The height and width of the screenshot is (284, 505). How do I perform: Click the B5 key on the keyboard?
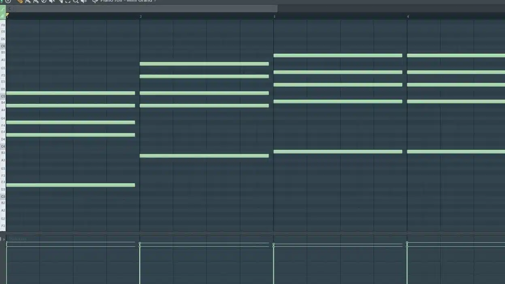tap(3, 52)
